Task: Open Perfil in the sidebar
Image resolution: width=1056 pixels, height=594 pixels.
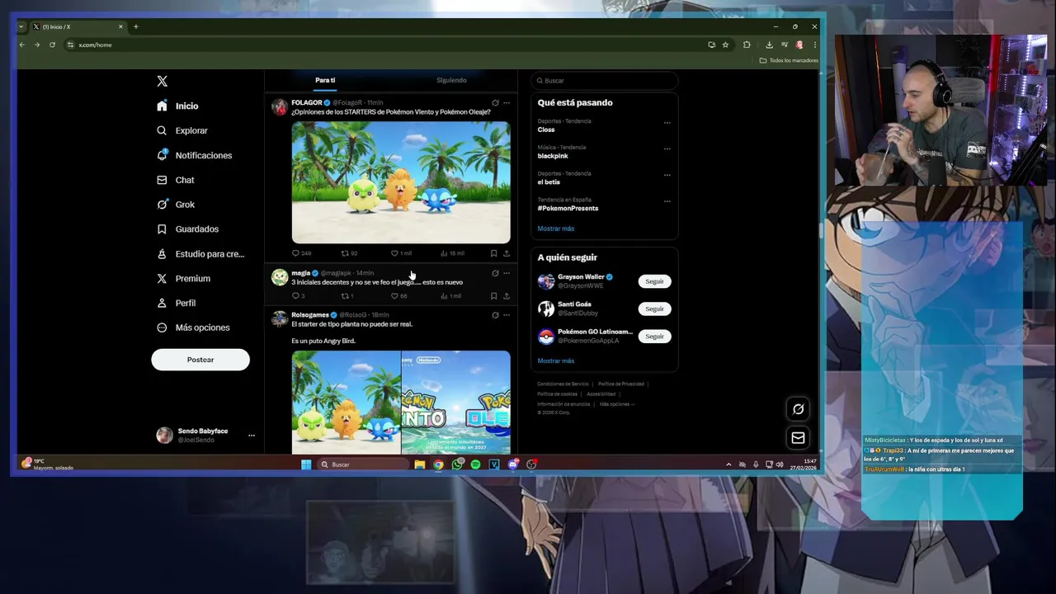Action: click(176, 303)
